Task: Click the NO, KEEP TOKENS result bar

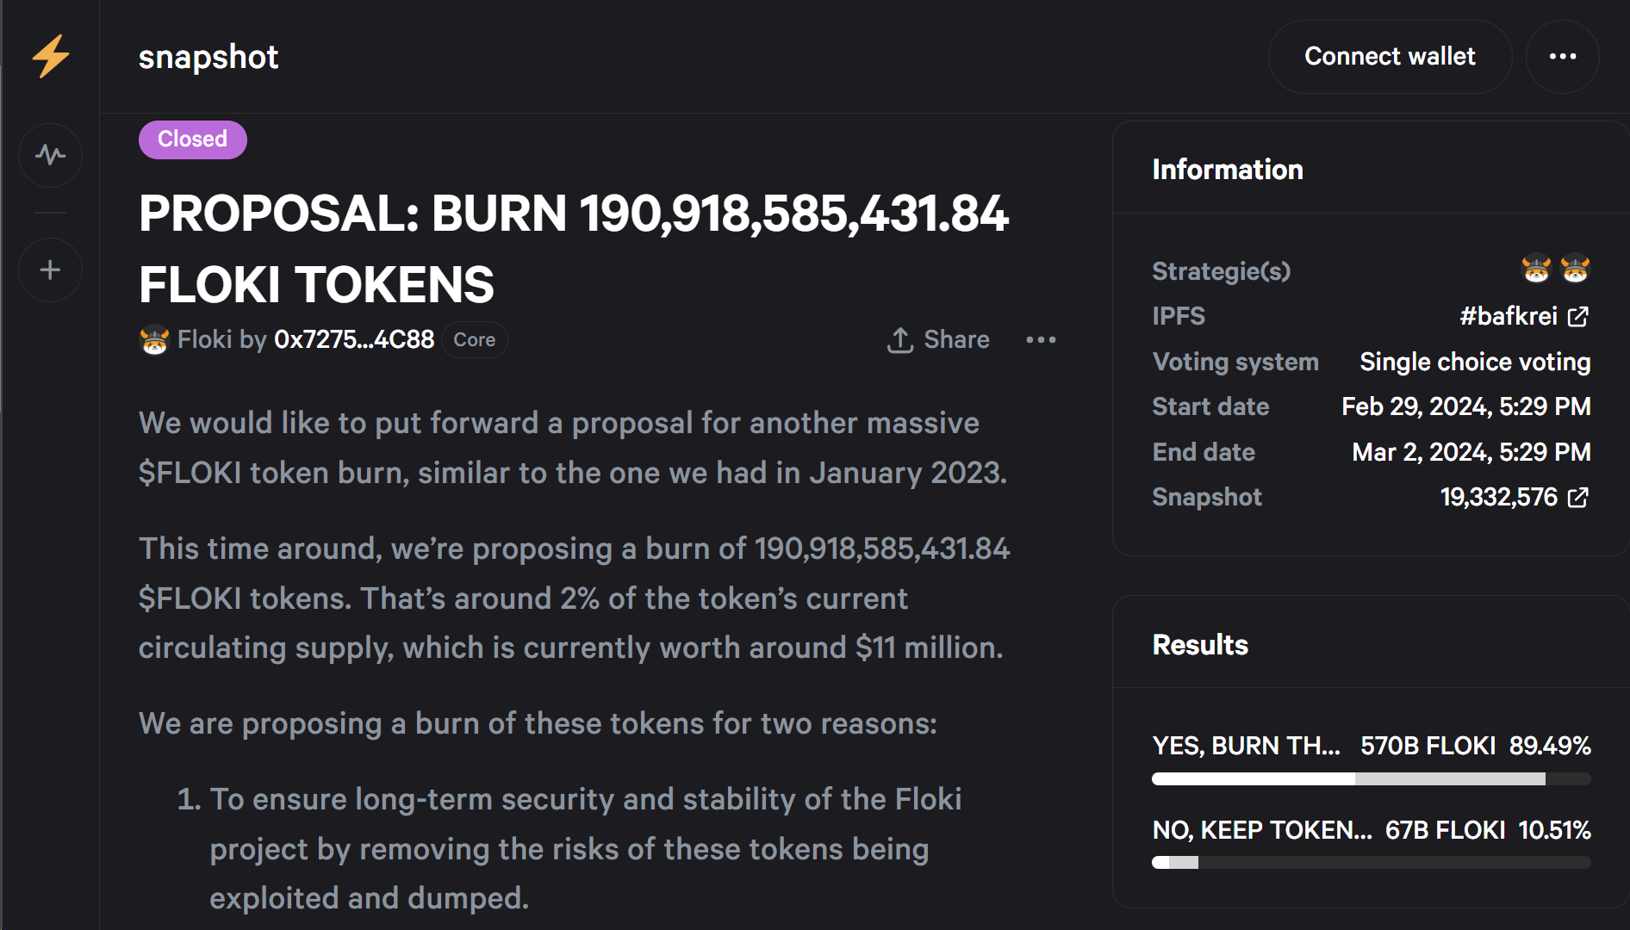Action: 1371,863
